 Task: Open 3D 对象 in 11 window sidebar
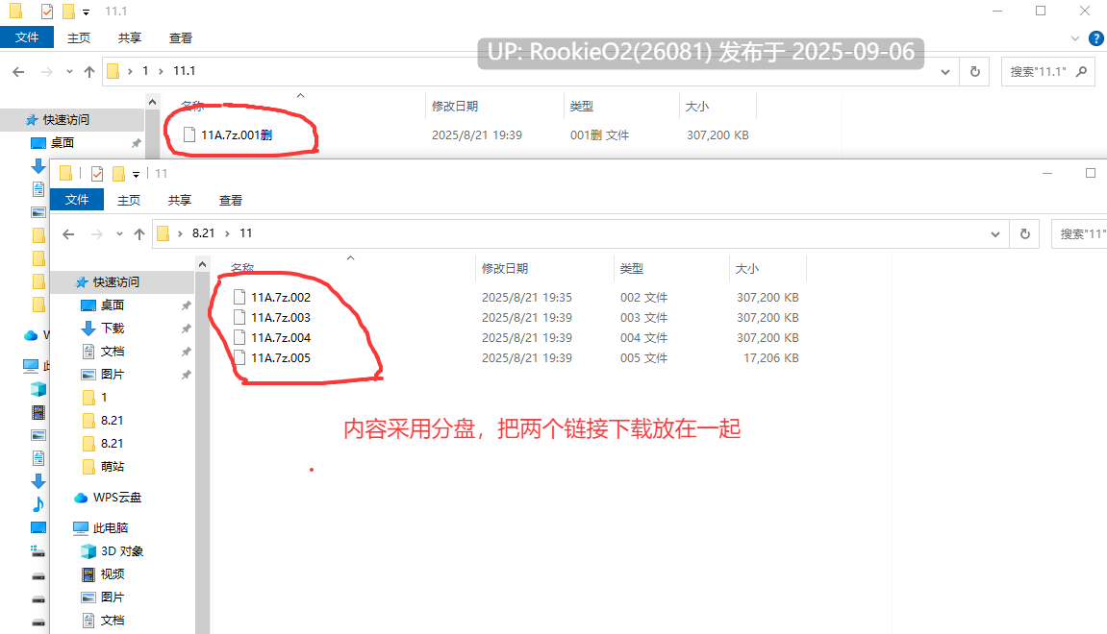tap(122, 551)
